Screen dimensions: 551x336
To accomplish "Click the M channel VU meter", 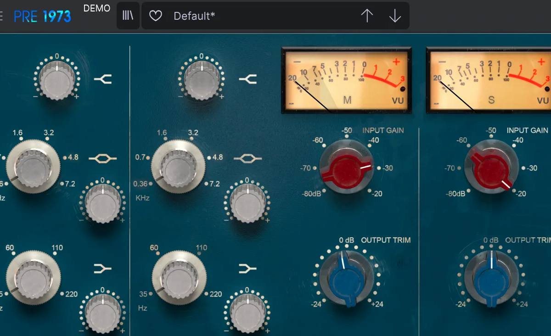I will click(346, 80).
